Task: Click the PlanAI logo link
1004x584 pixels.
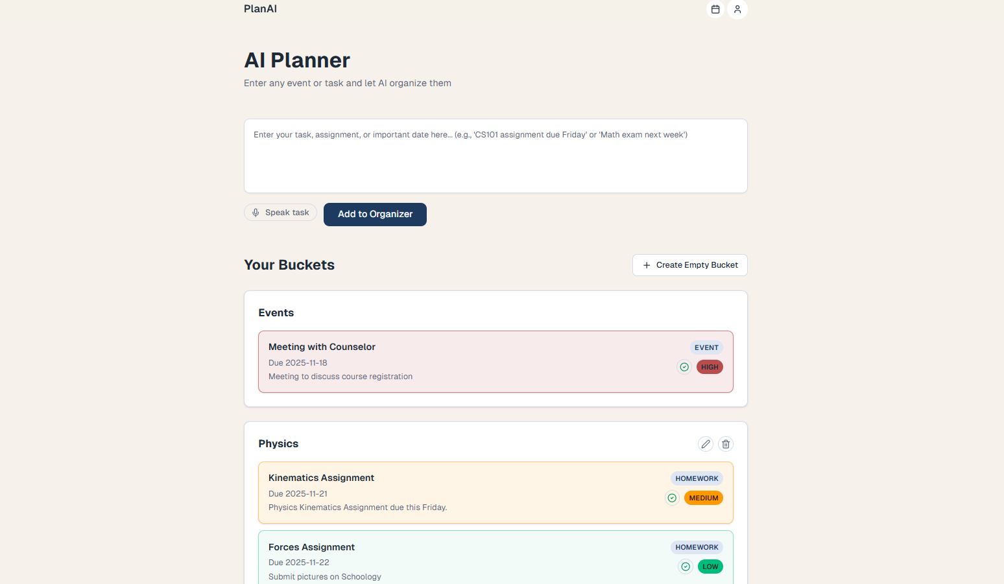Action: pyautogui.click(x=260, y=9)
